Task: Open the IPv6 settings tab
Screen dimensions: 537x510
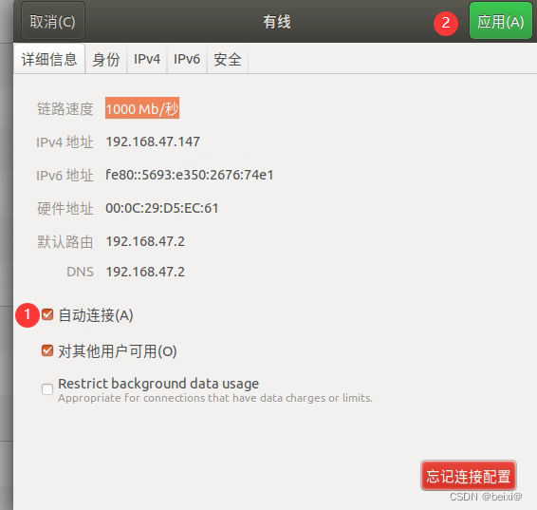Action: coord(187,59)
